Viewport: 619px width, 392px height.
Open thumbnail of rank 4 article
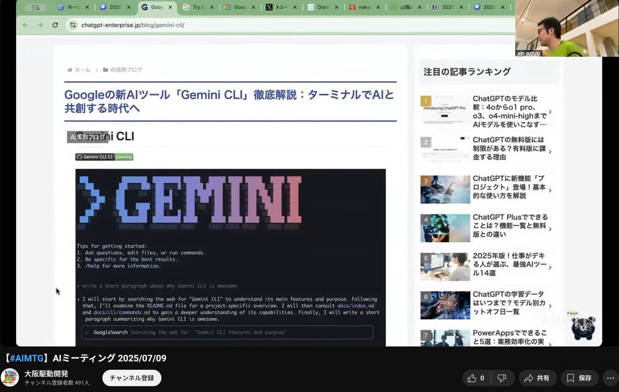point(445,228)
